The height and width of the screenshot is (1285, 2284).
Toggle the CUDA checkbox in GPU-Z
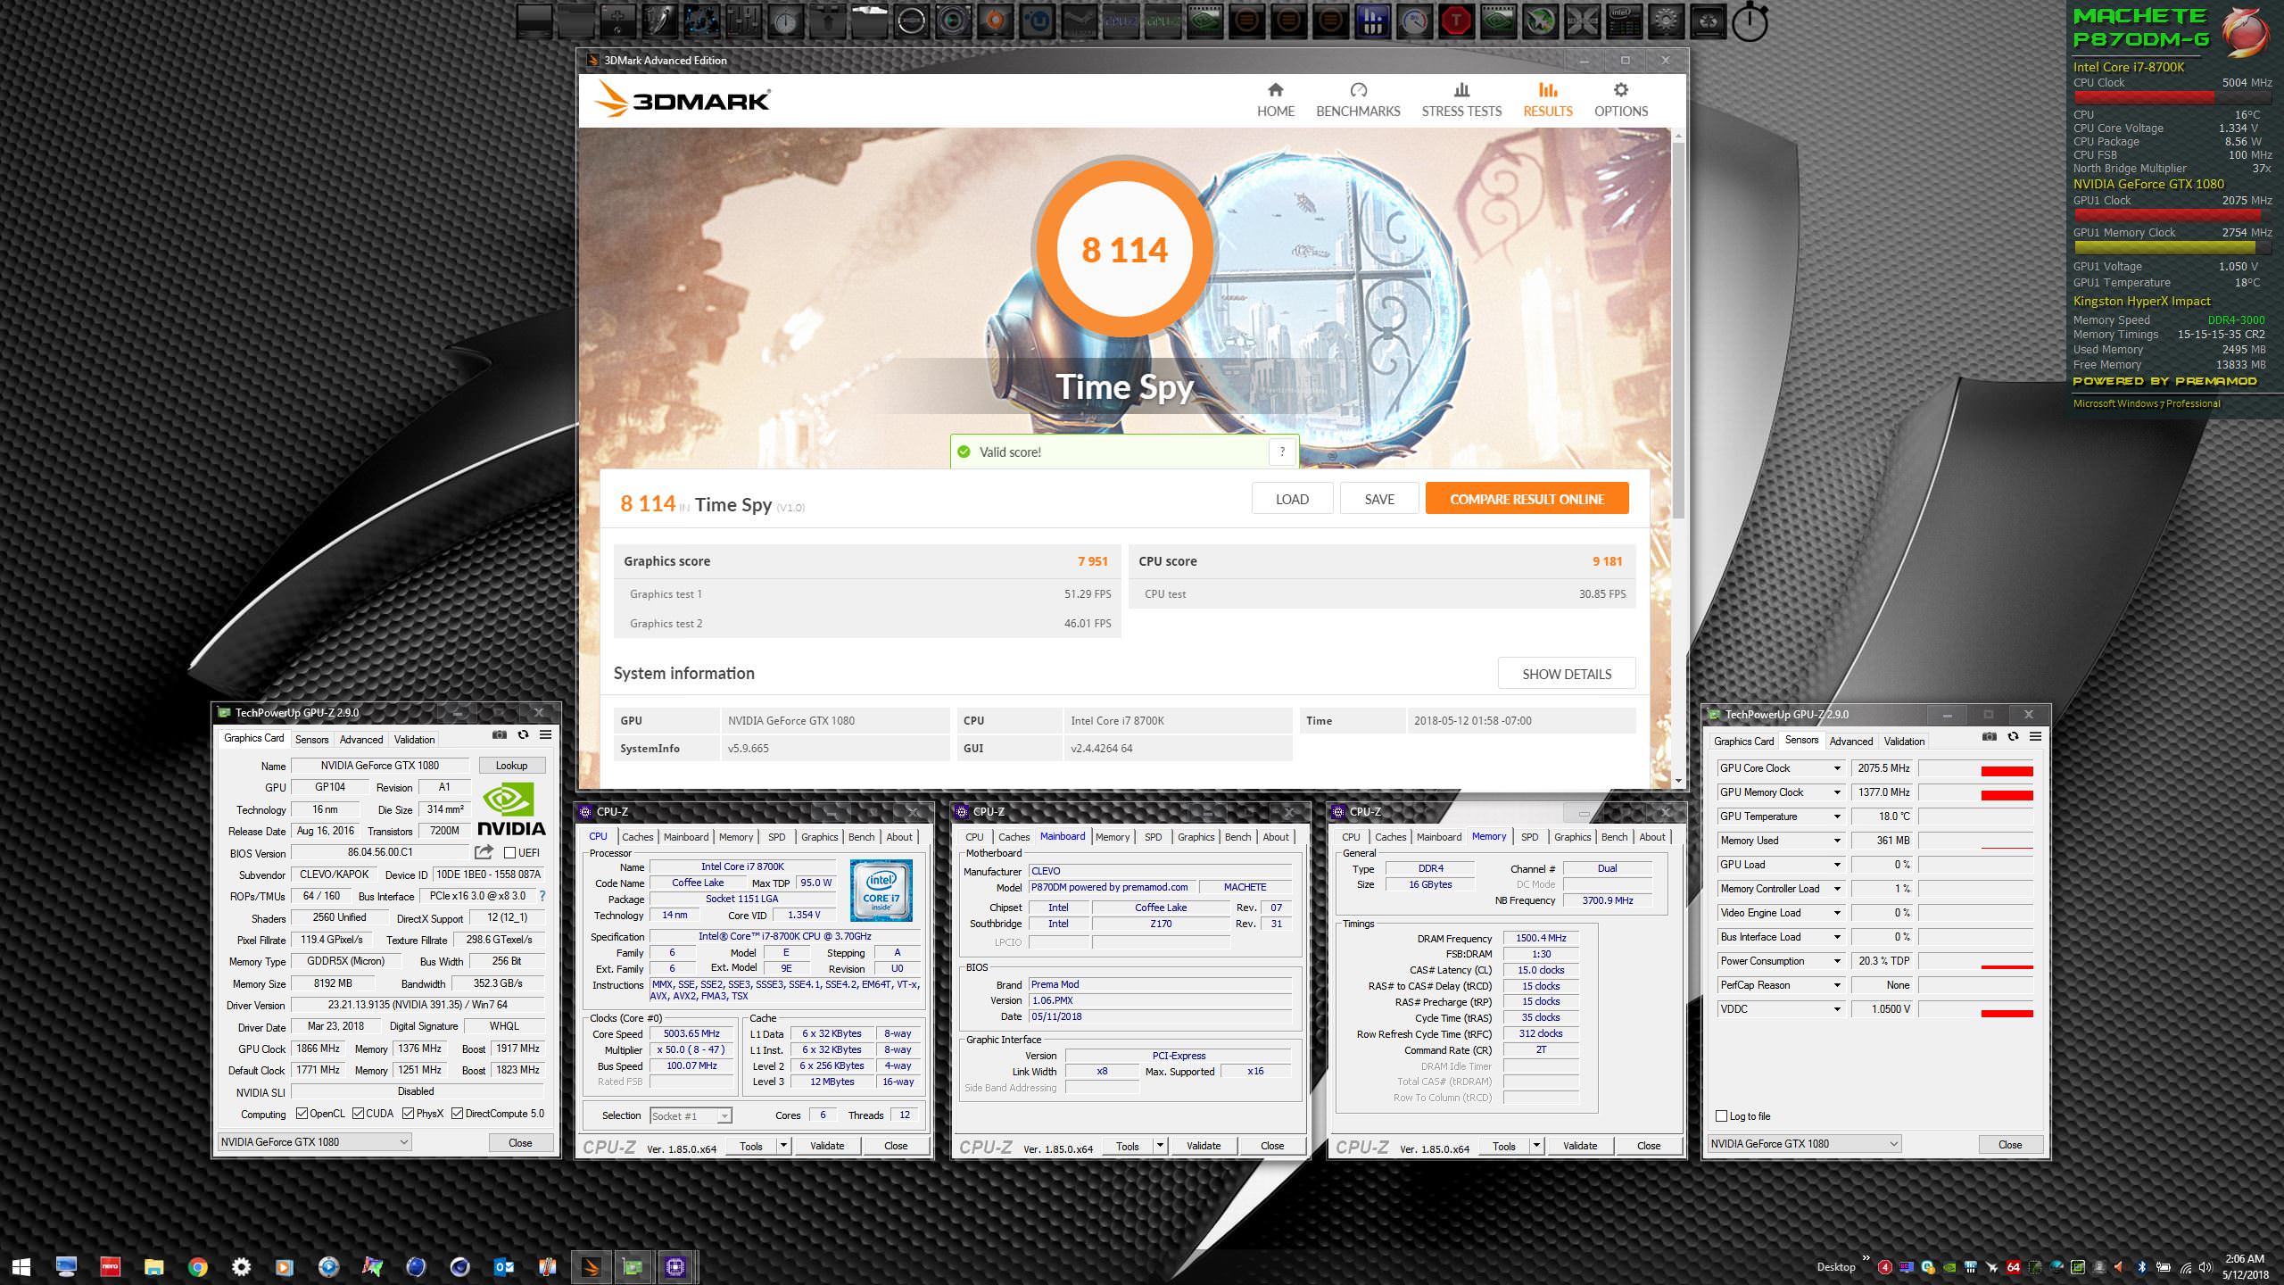point(359,1114)
